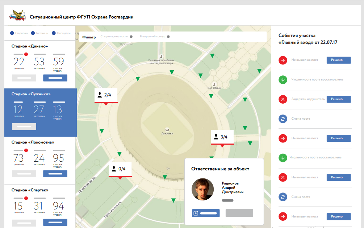The width and height of the screenshot is (364, 228).
Task: Click the red X icon Задержан нарушитель
Action: coord(283,99)
